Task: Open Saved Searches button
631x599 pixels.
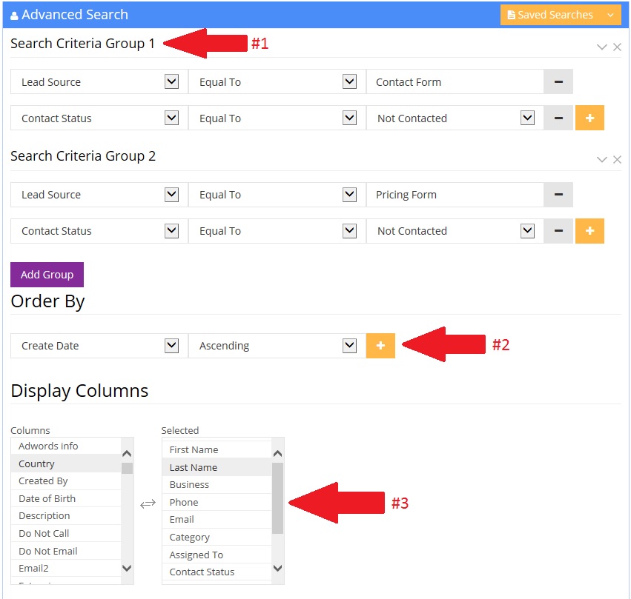Action: pyautogui.click(x=550, y=15)
